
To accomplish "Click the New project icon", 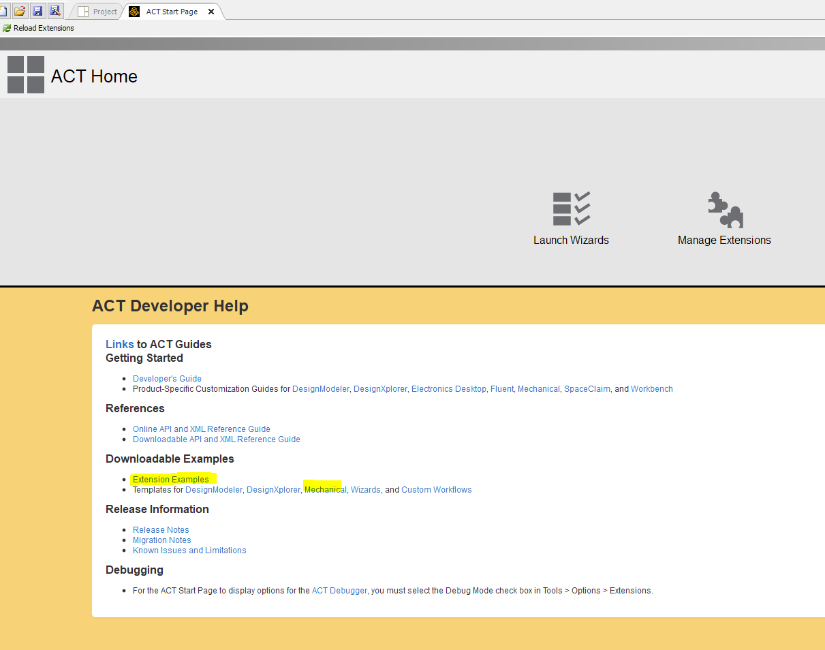I will pyautogui.click(x=3, y=11).
